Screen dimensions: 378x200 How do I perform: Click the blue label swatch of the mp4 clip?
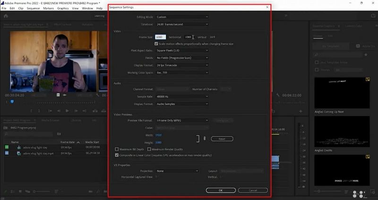(7, 153)
